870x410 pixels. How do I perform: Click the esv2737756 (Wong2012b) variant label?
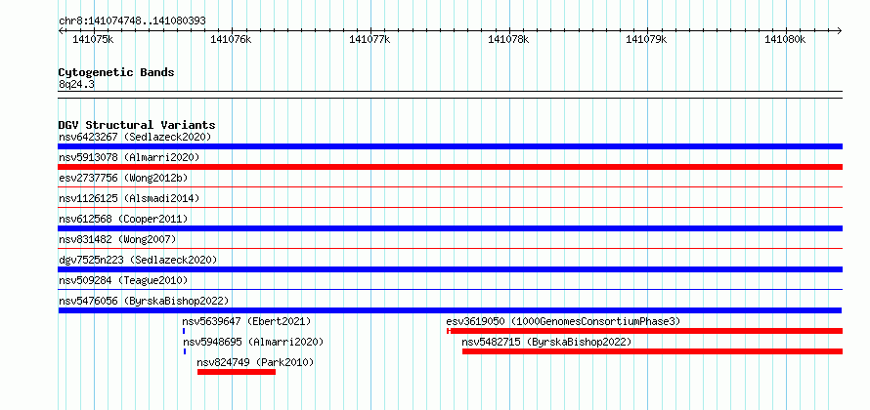point(123,178)
